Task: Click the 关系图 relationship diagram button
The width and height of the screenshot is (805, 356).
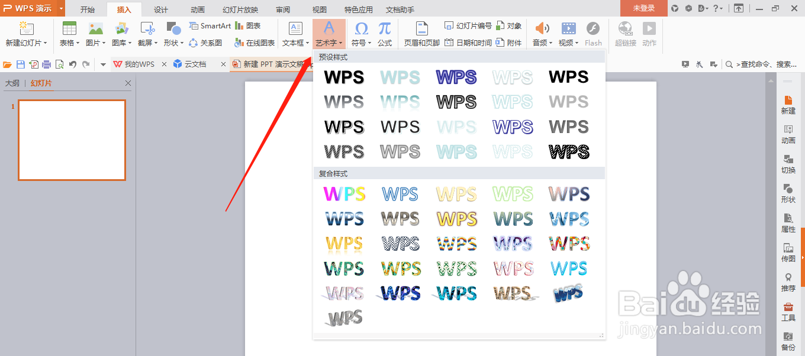Action: click(205, 43)
